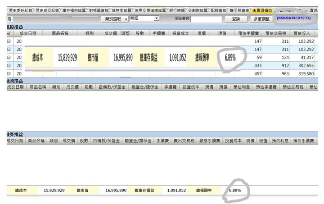Tick the checkbox of the row showing 302,655
The image size is (324, 204).
click(9, 65)
